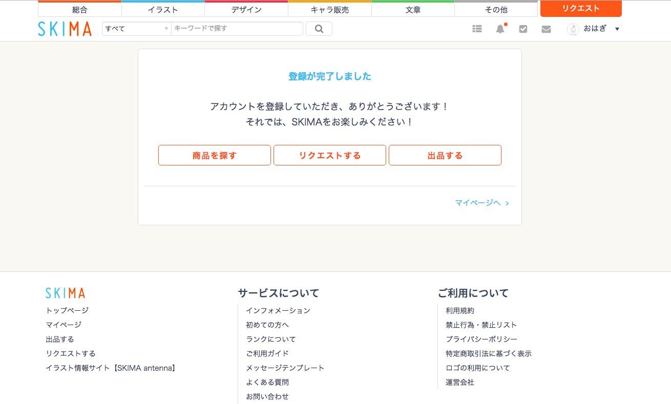The width and height of the screenshot is (671, 404).
Task: Click the おはぎ username text
Action: coord(595,29)
